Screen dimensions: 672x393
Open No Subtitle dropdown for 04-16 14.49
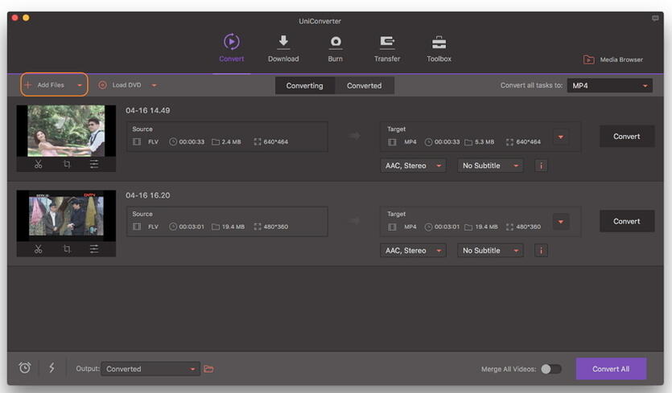(x=490, y=166)
